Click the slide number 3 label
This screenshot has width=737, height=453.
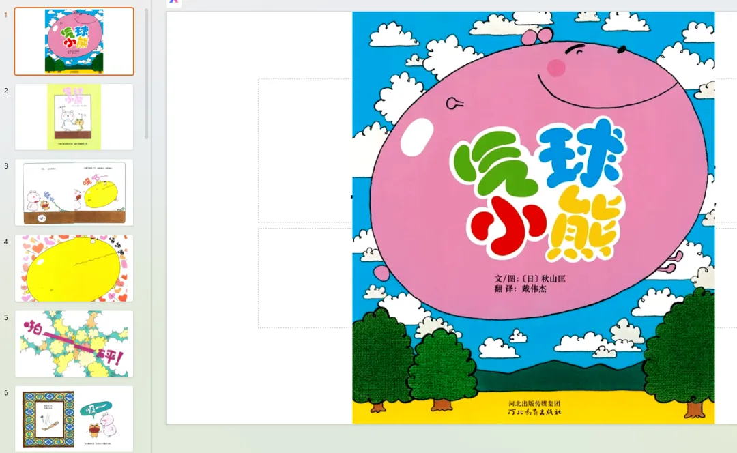pyautogui.click(x=6, y=166)
